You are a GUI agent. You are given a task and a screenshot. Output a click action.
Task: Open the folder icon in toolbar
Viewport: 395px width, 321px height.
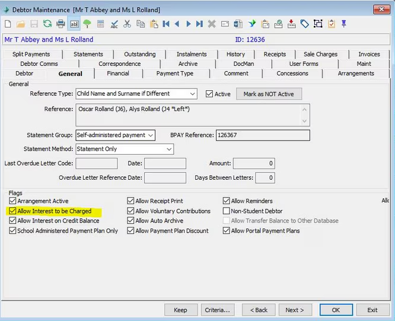[x=21, y=24]
